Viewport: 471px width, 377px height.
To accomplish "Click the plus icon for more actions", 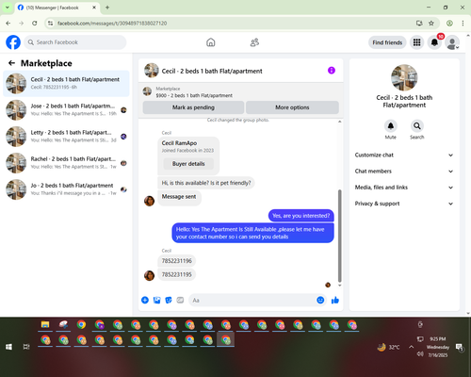I will [145, 300].
